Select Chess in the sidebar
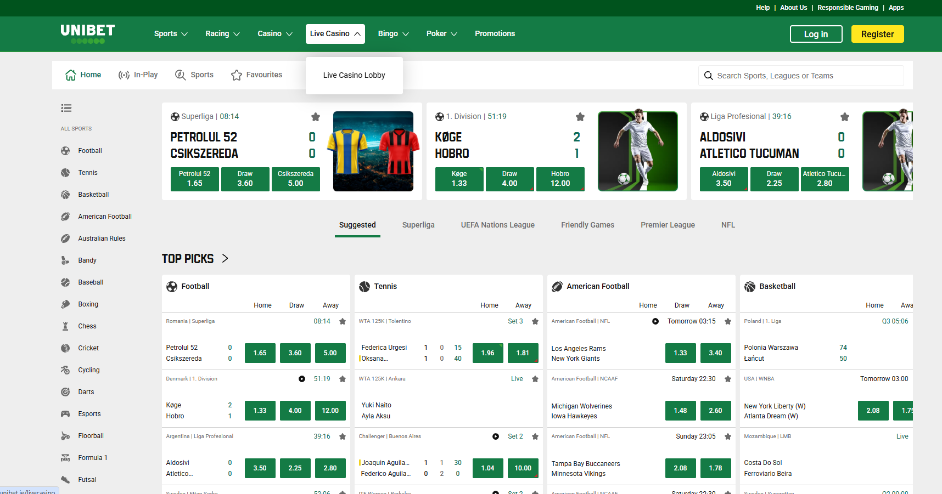 [87, 326]
